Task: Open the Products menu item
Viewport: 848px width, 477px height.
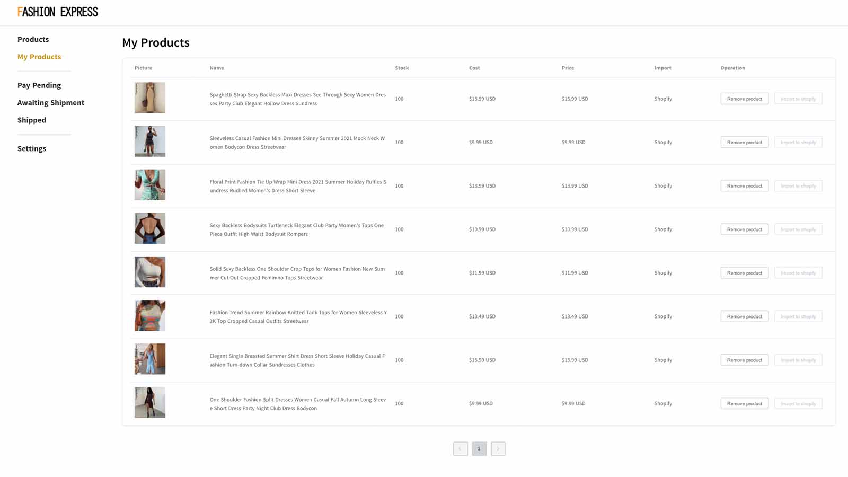Action: 33,39
